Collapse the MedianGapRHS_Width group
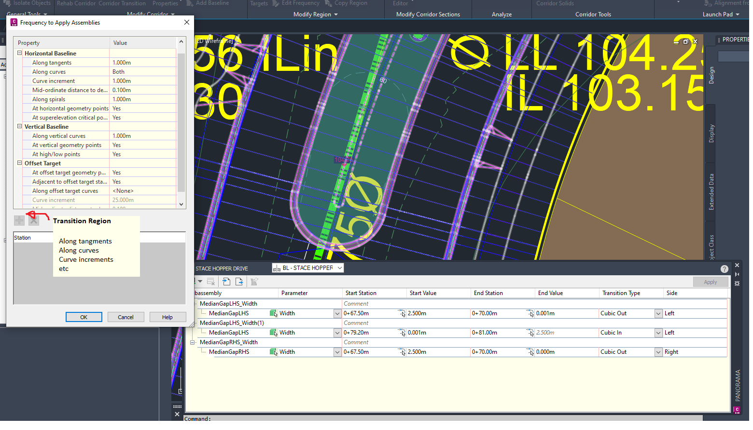The image size is (753, 430). click(193, 342)
